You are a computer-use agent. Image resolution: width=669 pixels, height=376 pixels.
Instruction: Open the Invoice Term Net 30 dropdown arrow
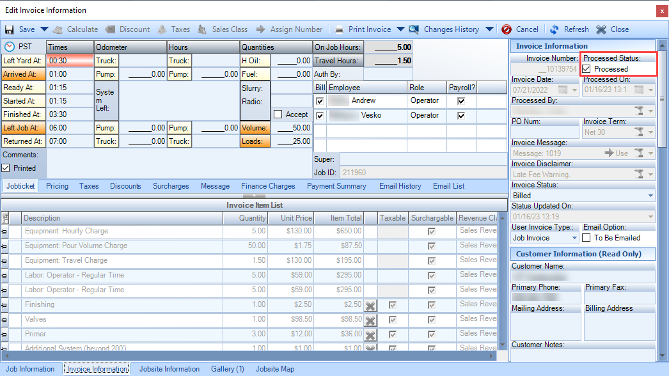(650, 132)
